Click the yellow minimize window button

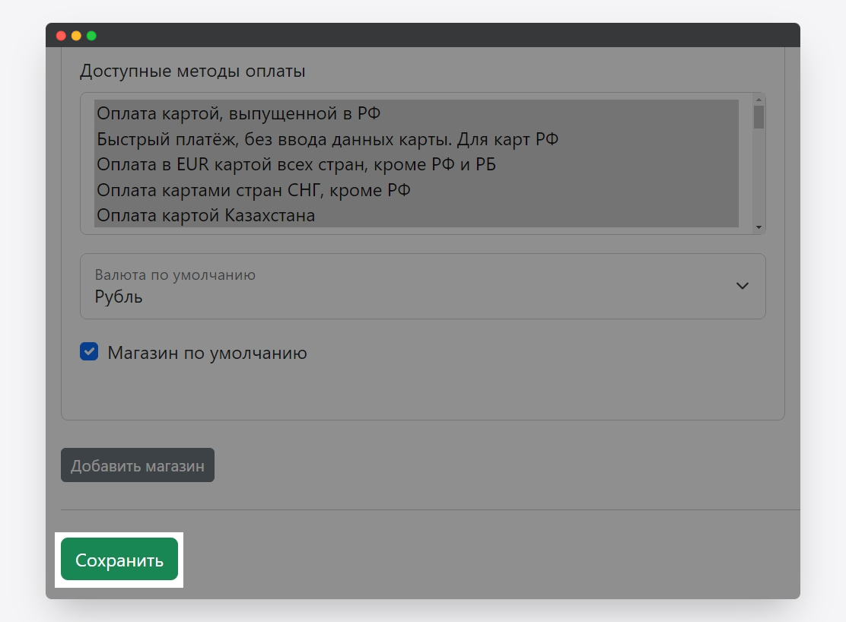[x=76, y=36]
